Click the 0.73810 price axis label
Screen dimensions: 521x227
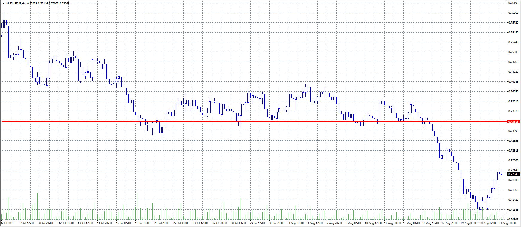514,101
